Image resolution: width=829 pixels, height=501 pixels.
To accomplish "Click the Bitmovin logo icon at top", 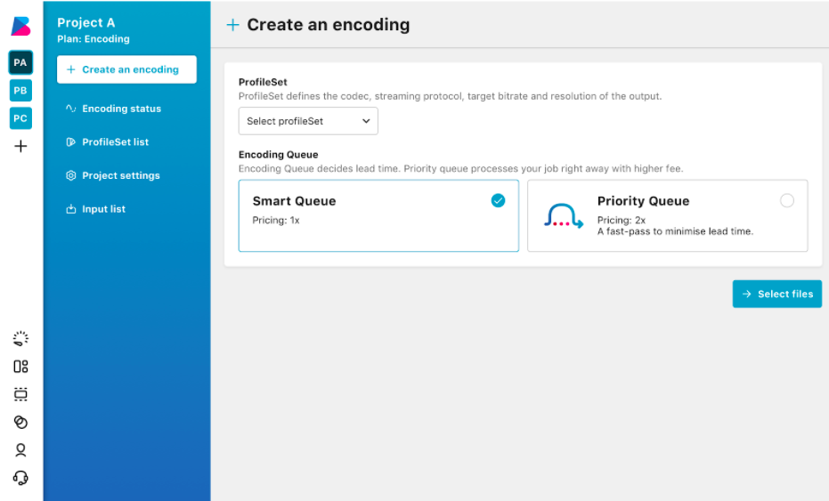I will tap(20, 26).
